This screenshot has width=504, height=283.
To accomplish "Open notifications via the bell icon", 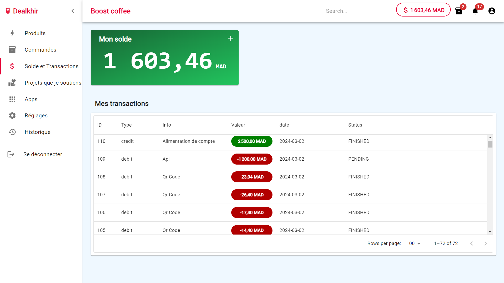I will click(x=475, y=11).
